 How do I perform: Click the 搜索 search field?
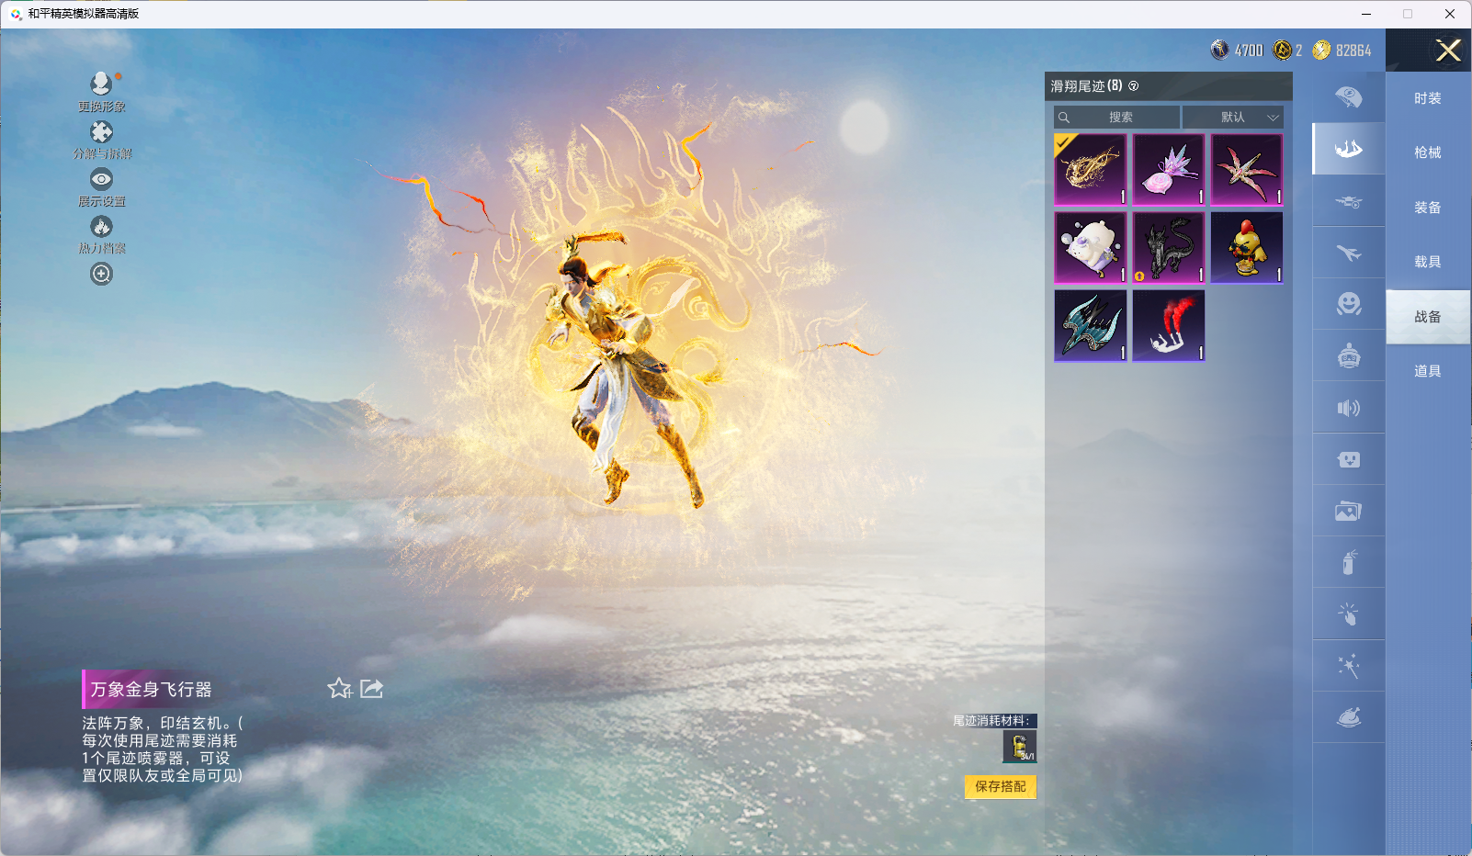1117,118
